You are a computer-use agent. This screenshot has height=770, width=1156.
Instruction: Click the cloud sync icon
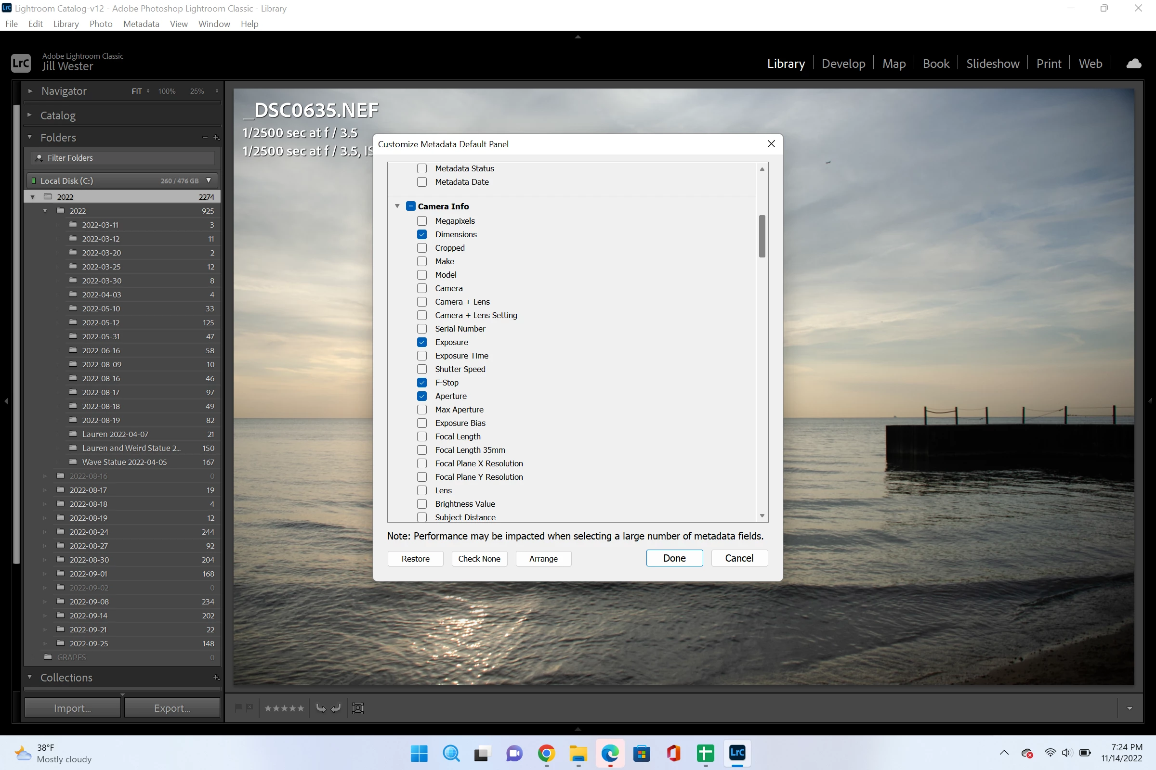(1133, 64)
